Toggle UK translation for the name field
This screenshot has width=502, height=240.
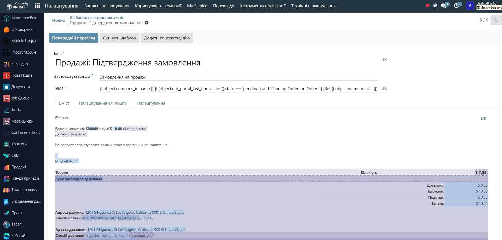coord(384,60)
